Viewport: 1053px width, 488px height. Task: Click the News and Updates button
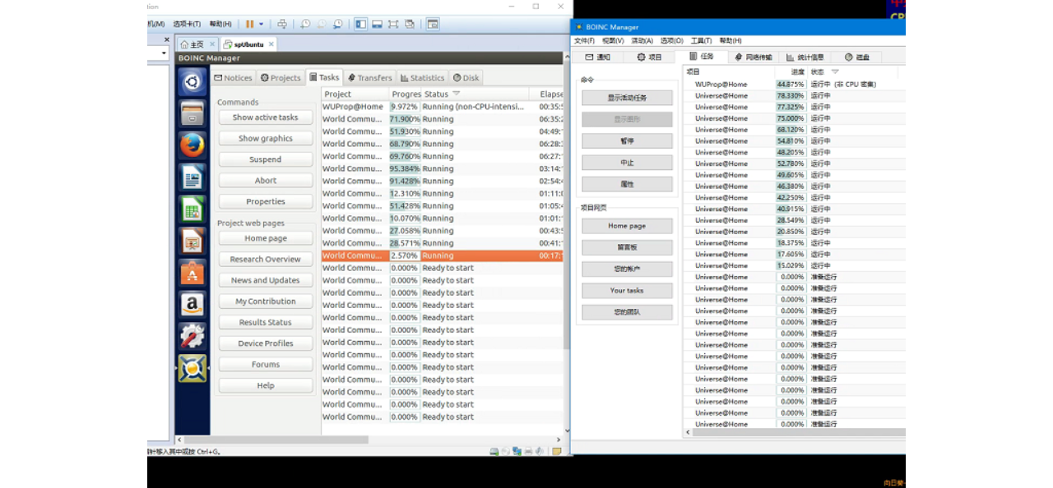(266, 280)
